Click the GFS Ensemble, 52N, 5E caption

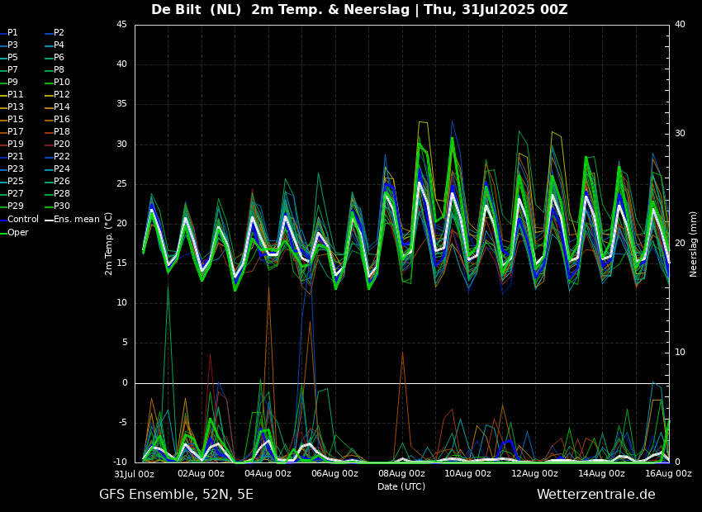(x=176, y=495)
